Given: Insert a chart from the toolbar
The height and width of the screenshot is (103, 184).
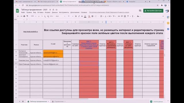Looking at the screenshot, I should [x=125, y=16].
